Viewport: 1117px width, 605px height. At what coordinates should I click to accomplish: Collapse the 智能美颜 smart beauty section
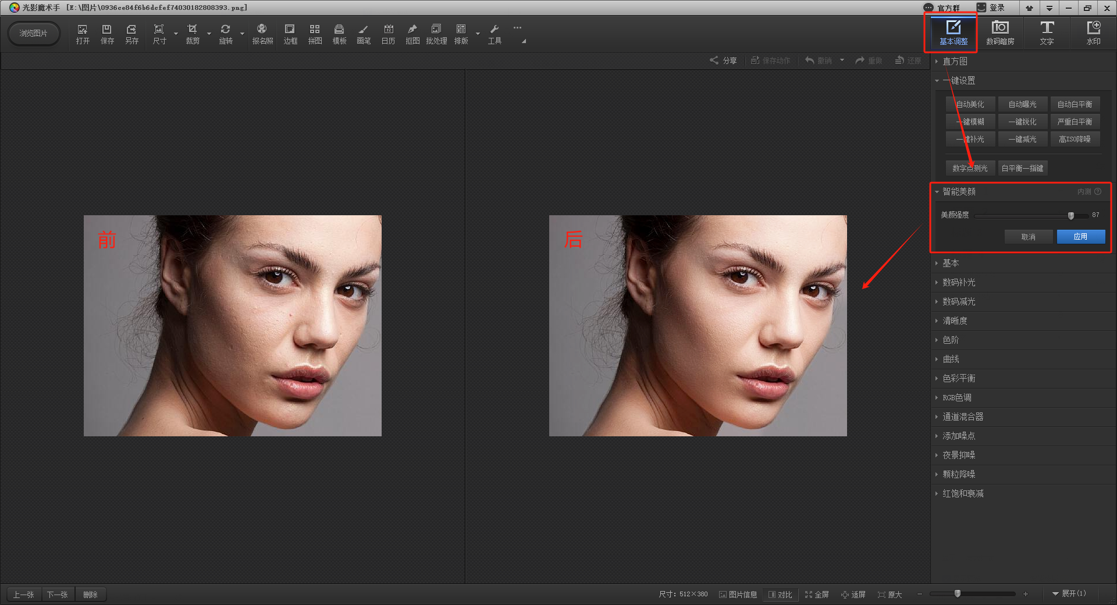coord(958,192)
